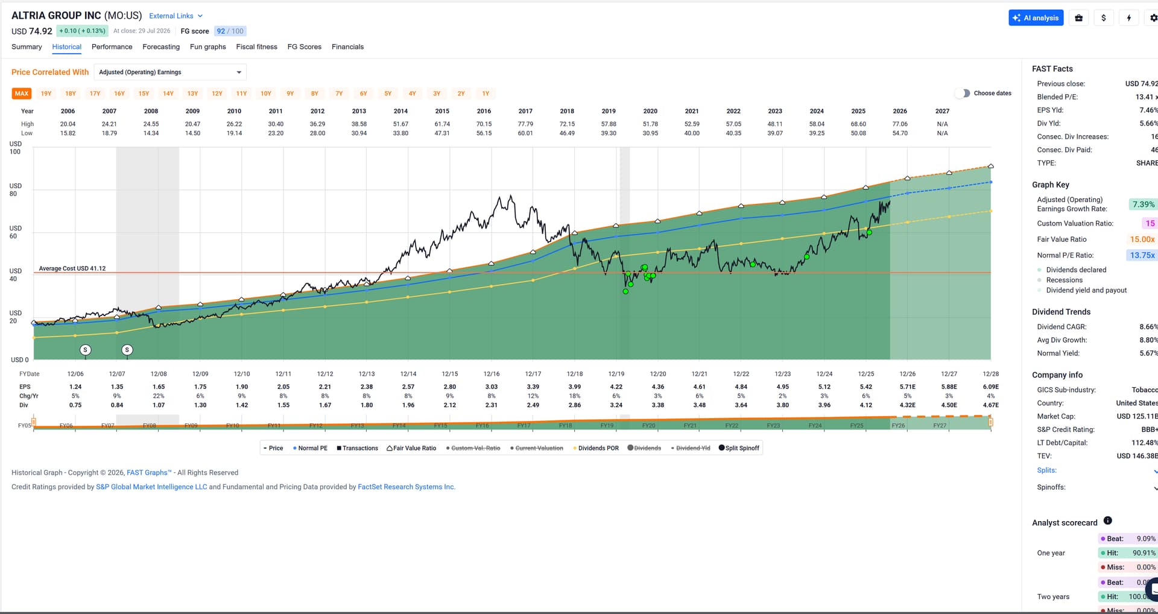The image size is (1158, 614).
Task: Click the FY26 segment on the timeline bar
Action: coord(898,426)
